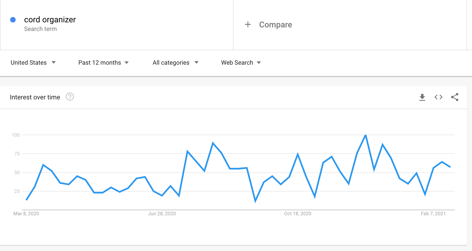The width and height of the screenshot is (472, 251).
Task: Open the United States region dropdown
Action: pyautogui.click(x=33, y=63)
